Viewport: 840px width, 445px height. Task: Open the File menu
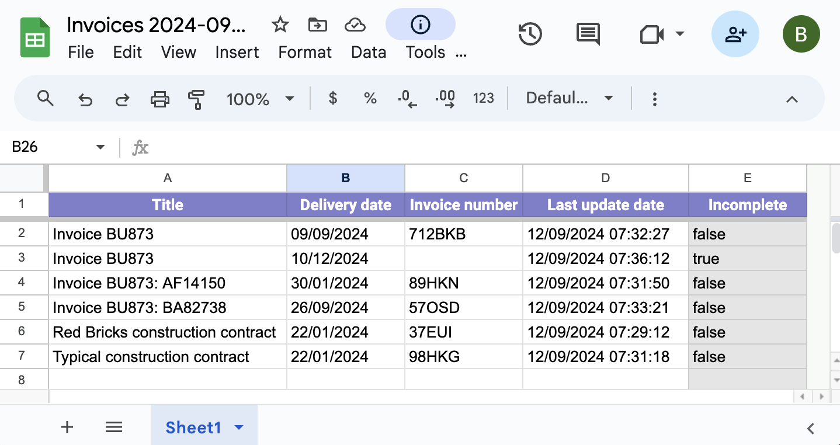coord(81,52)
